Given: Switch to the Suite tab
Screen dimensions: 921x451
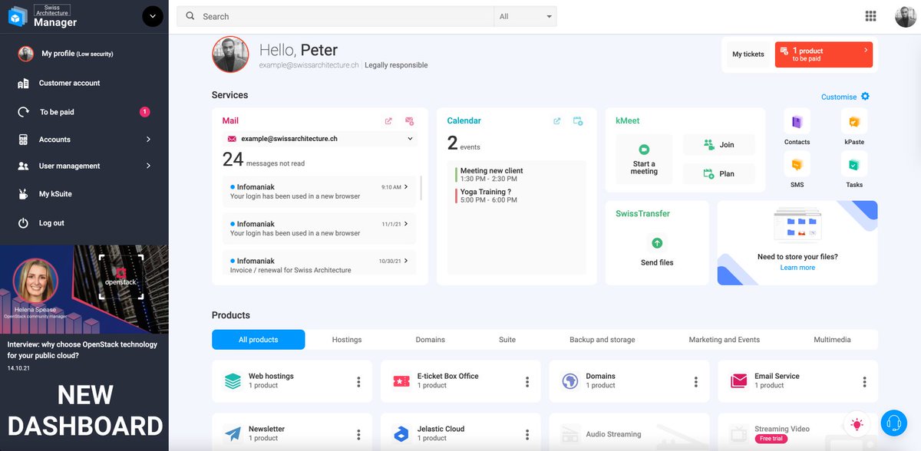Looking at the screenshot, I should pyautogui.click(x=507, y=339).
